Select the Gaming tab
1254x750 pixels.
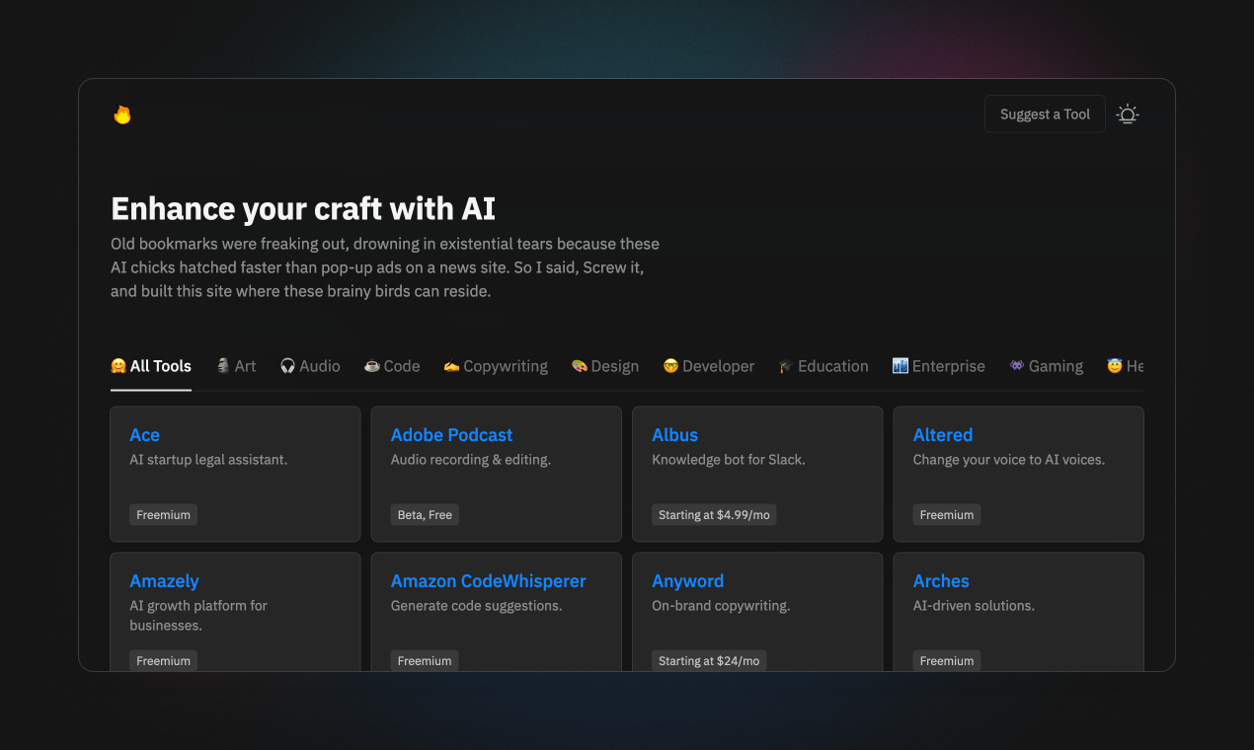pos(1046,366)
